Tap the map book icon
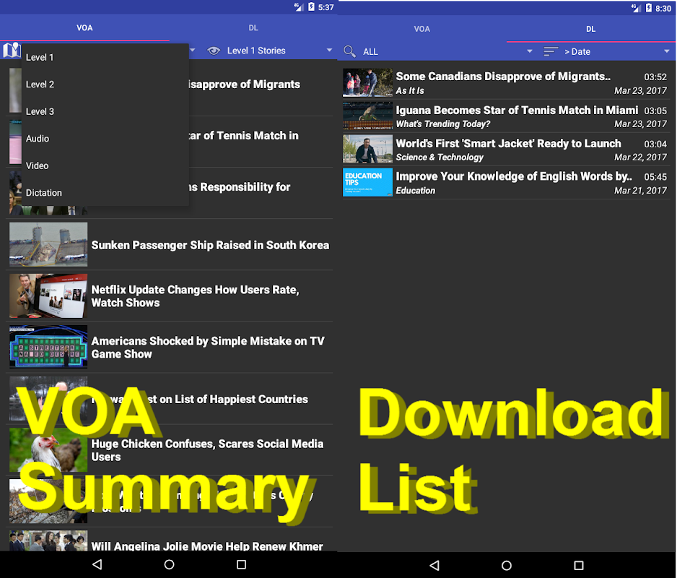Image resolution: width=677 pixels, height=578 pixels. [12, 50]
